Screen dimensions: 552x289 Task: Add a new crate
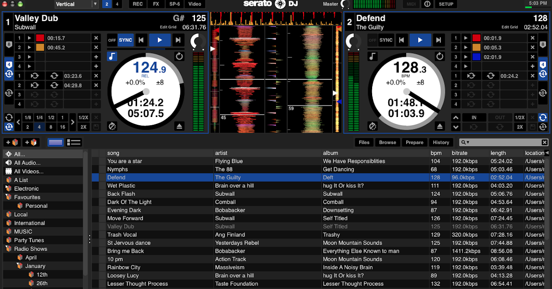tap(12, 143)
